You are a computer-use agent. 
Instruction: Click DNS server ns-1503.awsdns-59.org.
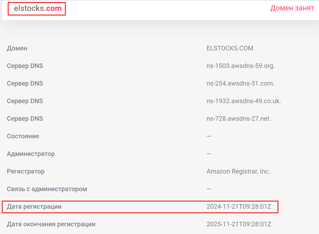(241, 66)
